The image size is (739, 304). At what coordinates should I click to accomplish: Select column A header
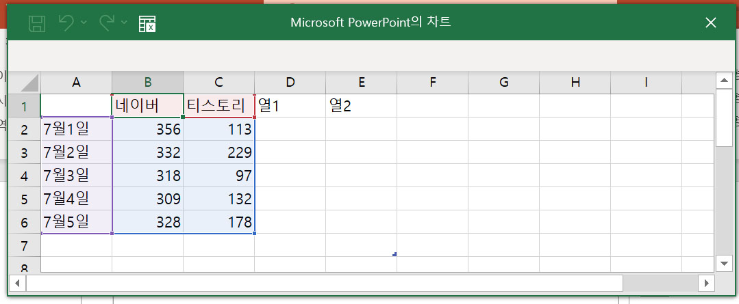76,82
